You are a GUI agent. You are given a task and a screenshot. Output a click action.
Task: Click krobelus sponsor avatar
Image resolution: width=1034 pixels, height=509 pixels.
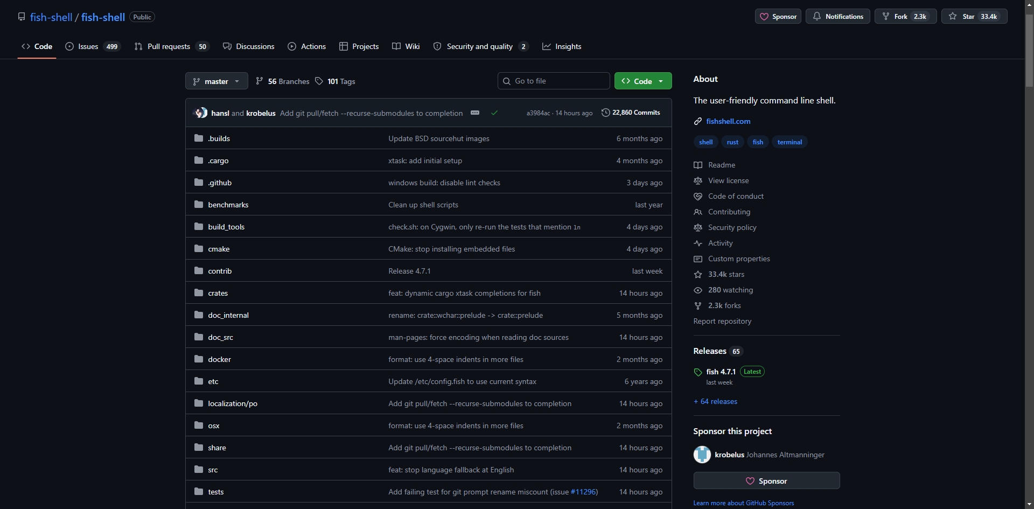(702, 455)
